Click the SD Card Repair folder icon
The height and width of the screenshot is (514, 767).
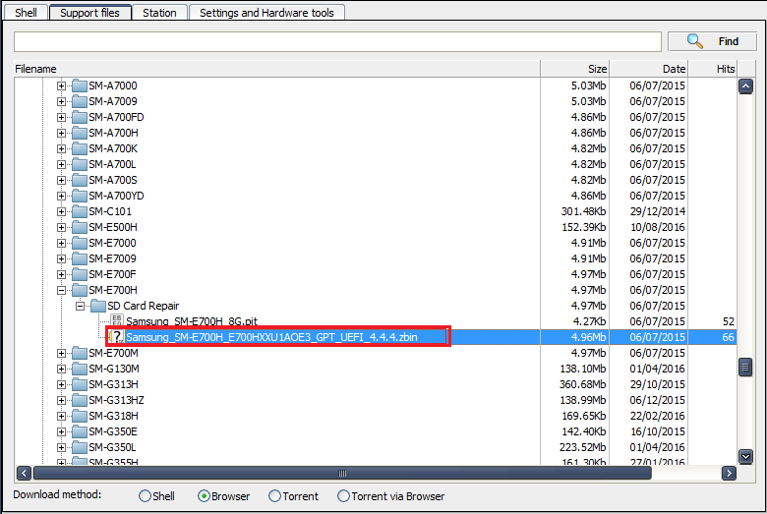[x=98, y=306]
